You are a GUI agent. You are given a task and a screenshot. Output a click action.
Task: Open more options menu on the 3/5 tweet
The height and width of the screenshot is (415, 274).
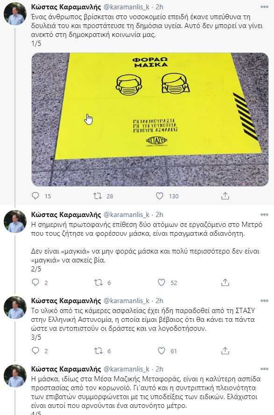tap(264, 301)
